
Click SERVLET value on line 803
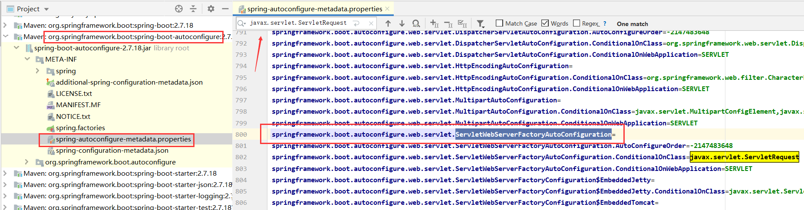point(739,169)
